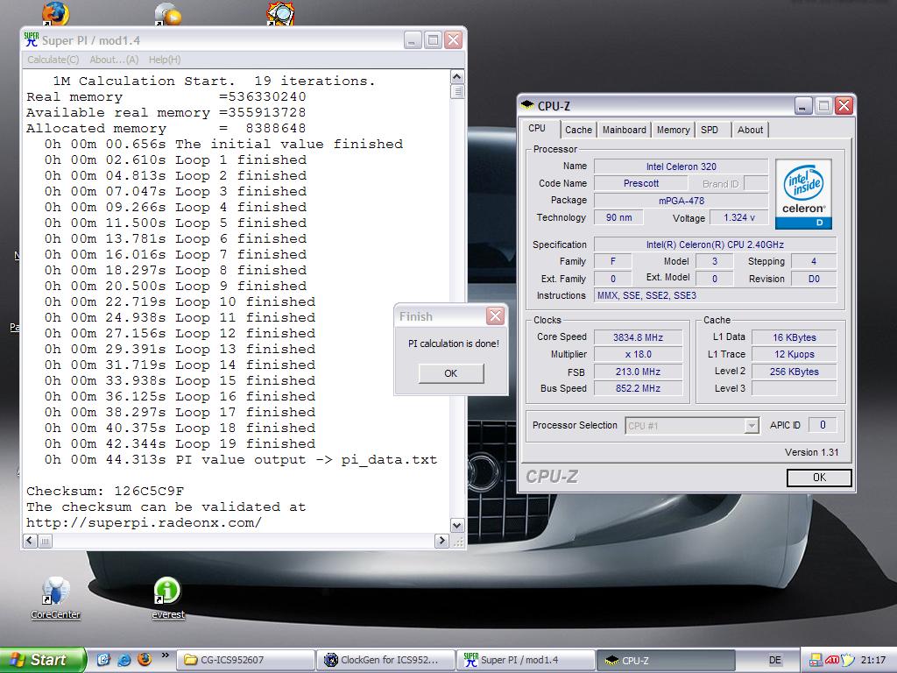Open the Help menu in Super PI

(x=164, y=60)
